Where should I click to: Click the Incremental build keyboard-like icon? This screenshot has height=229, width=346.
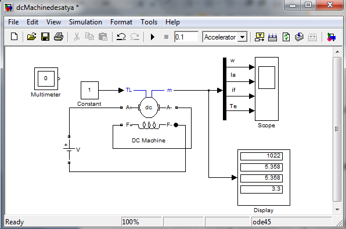tap(272, 37)
